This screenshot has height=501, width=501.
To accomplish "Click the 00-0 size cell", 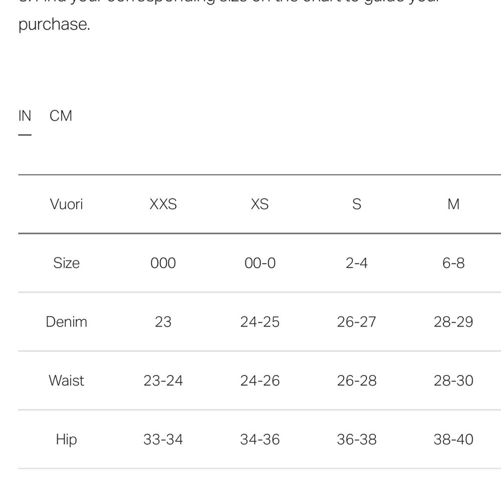I will coord(260,264).
